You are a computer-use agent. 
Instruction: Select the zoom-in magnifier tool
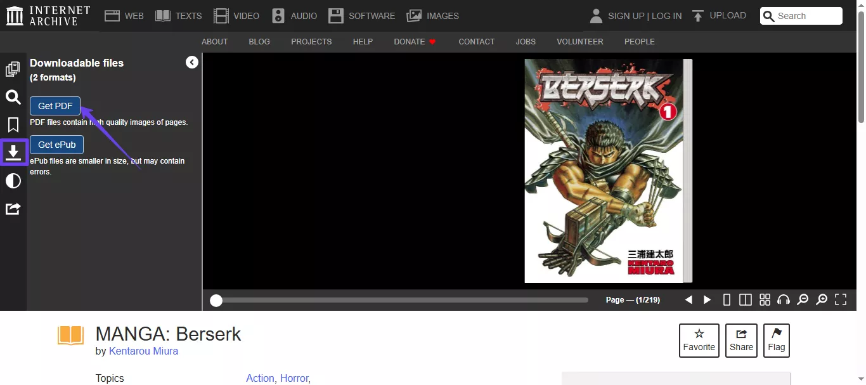(x=821, y=299)
